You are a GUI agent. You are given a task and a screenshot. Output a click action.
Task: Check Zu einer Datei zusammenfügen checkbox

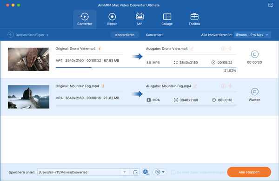pos(173,172)
